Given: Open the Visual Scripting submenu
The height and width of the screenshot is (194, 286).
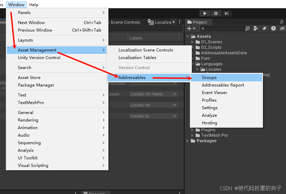Looking at the screenshot, I should [x=57, y=166].
